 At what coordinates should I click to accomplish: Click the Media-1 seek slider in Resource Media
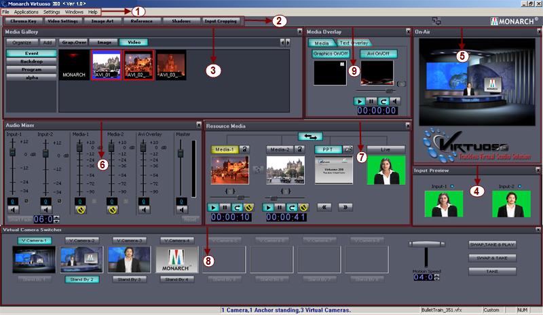click(x=241, y=198)
